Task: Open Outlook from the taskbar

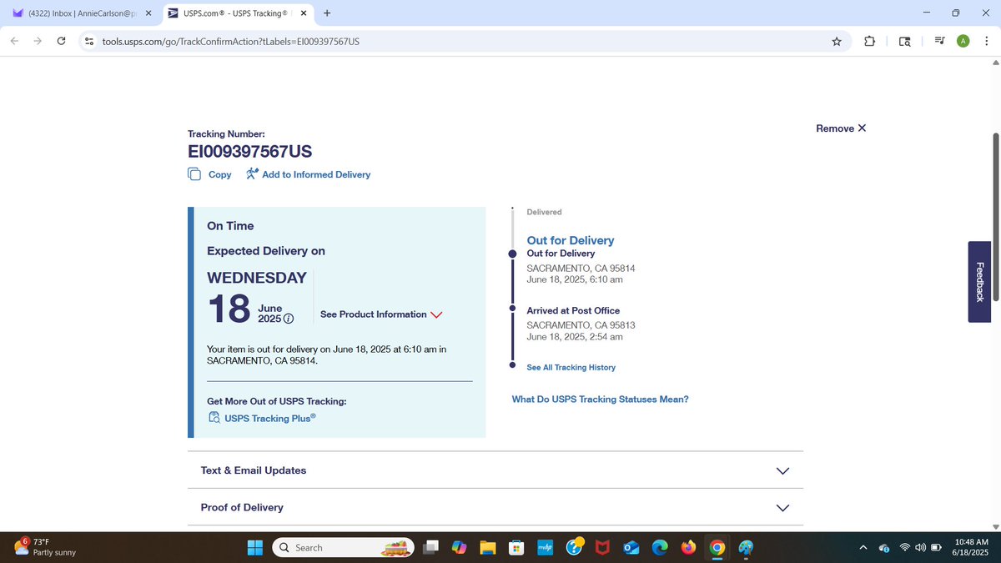Action: (631, 548)
